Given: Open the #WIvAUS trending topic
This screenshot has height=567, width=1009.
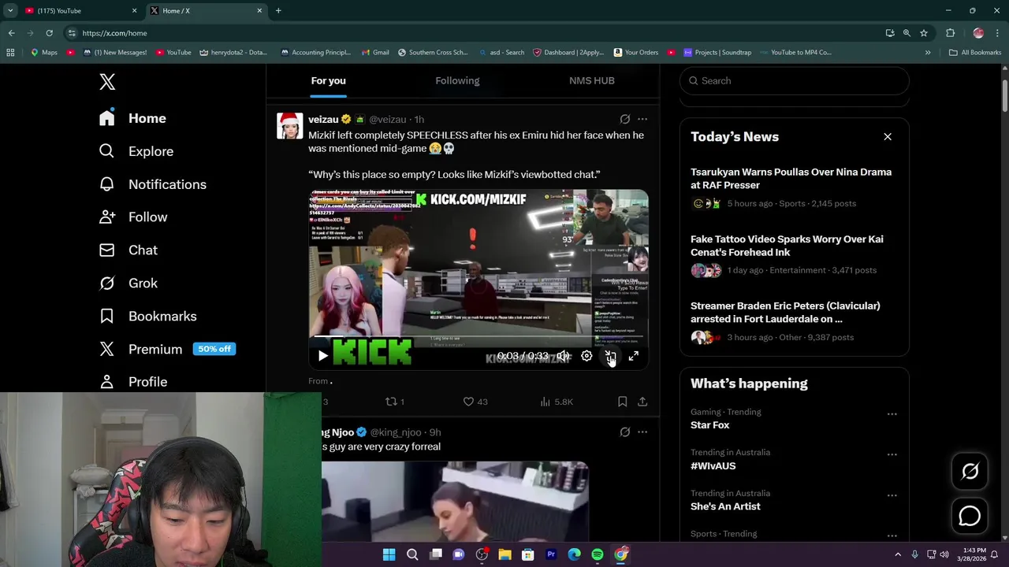Looking at the screenshot, I should 713,466.
